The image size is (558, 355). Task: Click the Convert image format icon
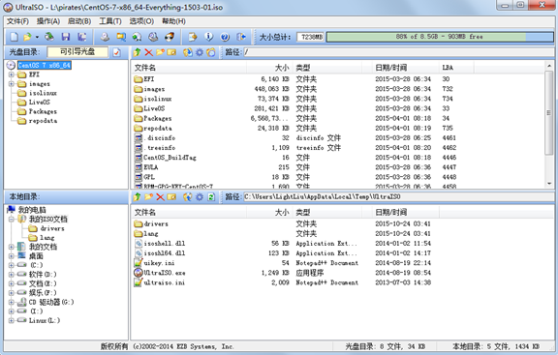coord(121,37)
